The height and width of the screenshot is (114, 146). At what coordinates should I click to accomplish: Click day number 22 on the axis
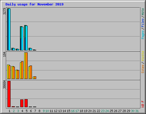coord(98,111)
